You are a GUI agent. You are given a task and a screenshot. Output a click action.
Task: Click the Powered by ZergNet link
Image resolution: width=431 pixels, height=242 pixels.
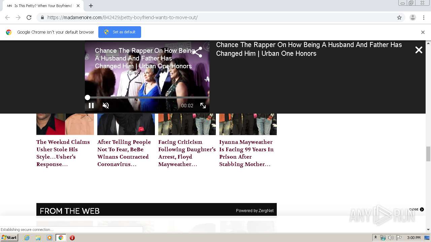[x=255, y=211]
